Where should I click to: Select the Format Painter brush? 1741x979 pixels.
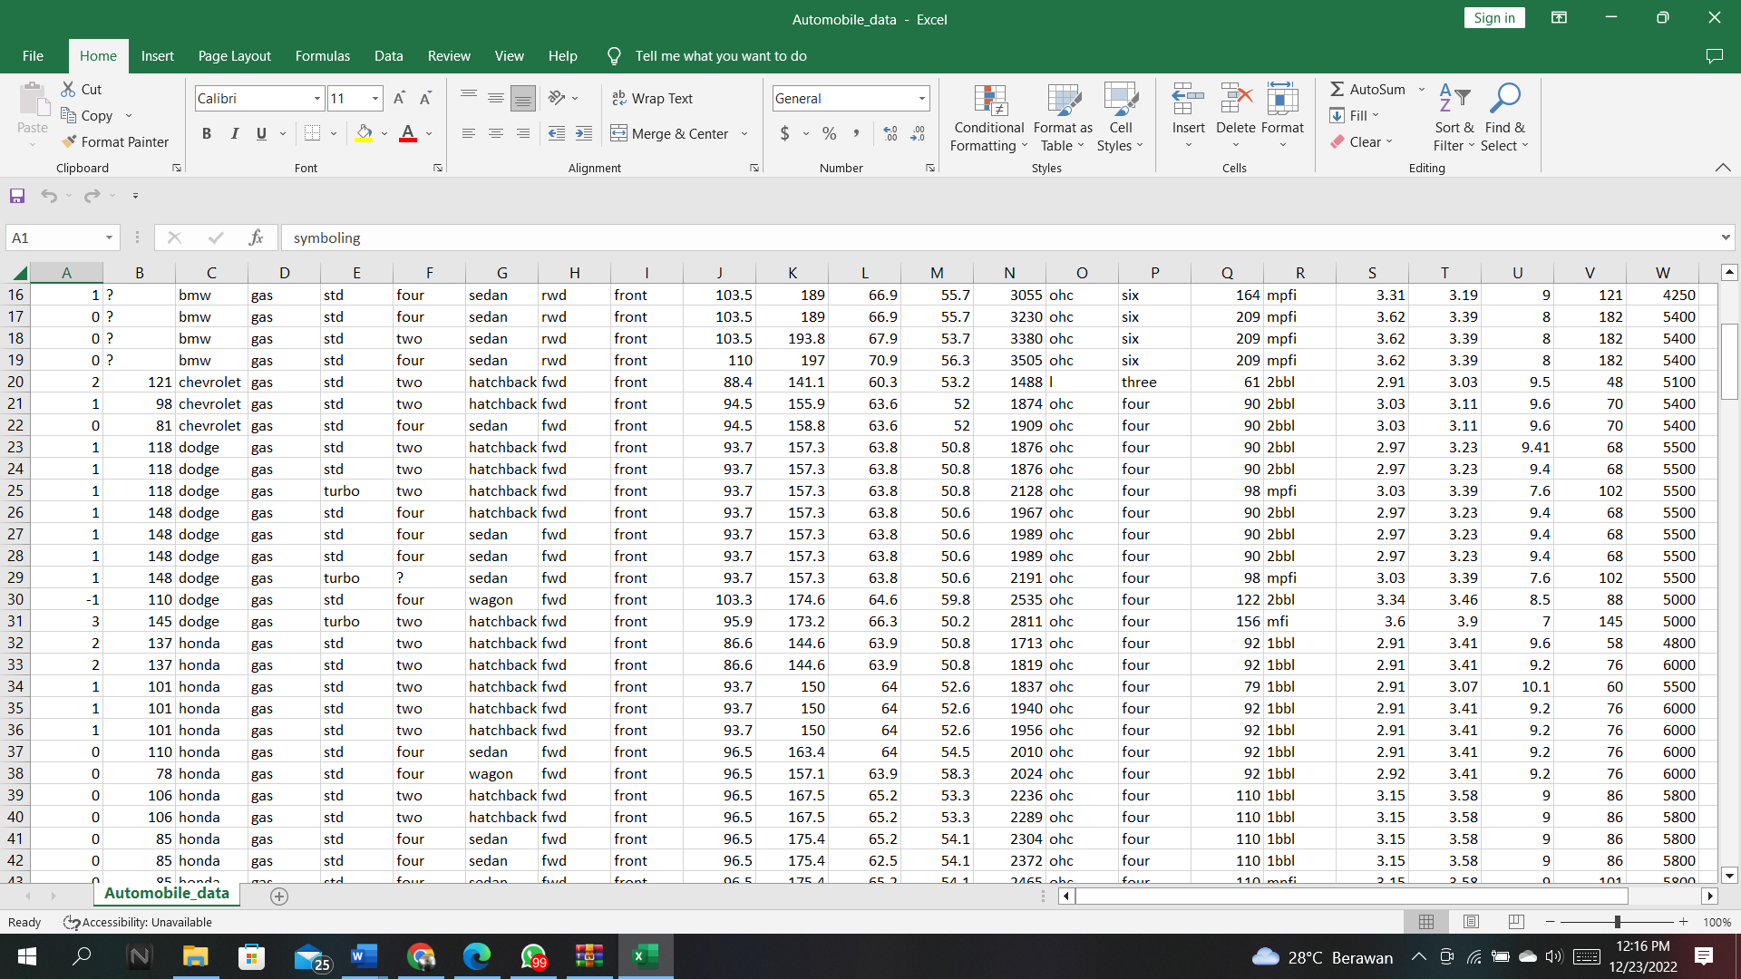pos(69,141)
